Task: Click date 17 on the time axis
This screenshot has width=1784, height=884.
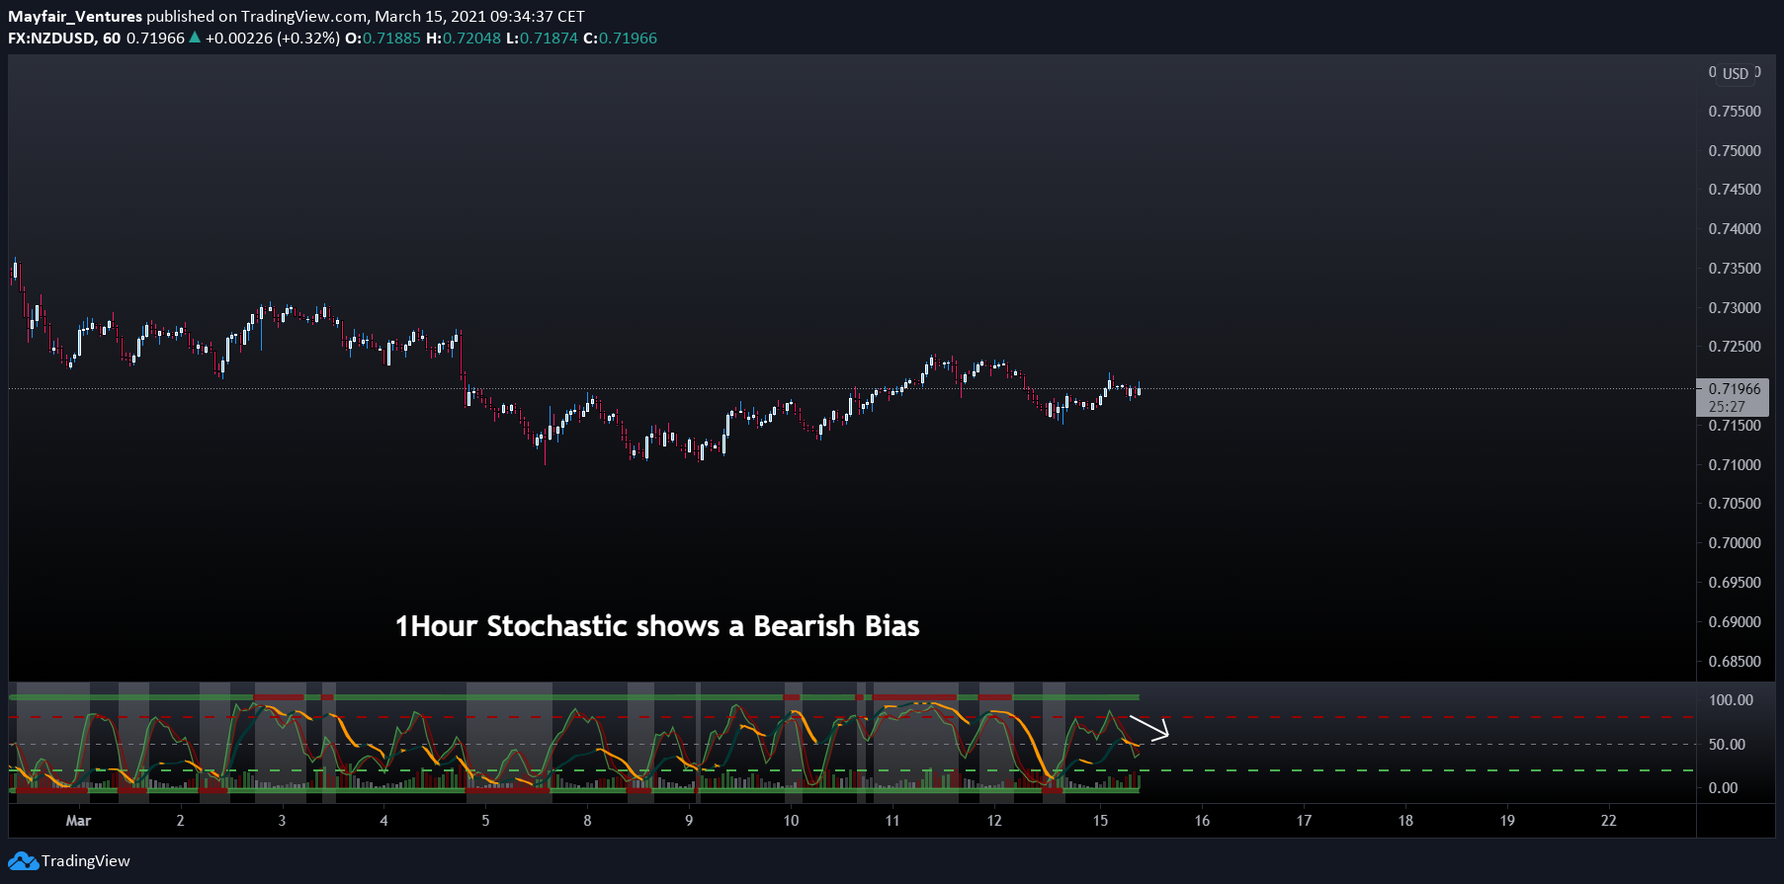Action: 1304,821
